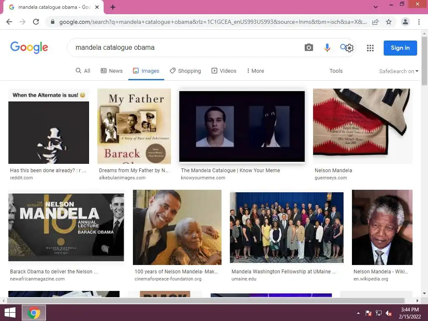Open the 'When the Alternate is sus' thumbnail
This screenshot has width=428, height=321.
pos(48,126)
